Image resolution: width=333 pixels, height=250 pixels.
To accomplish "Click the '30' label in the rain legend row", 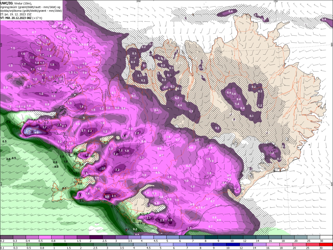I will pos(322,248).
